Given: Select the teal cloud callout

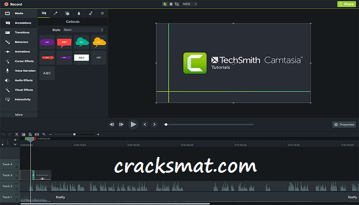Looking at the screenshot, I should (82, 42).
